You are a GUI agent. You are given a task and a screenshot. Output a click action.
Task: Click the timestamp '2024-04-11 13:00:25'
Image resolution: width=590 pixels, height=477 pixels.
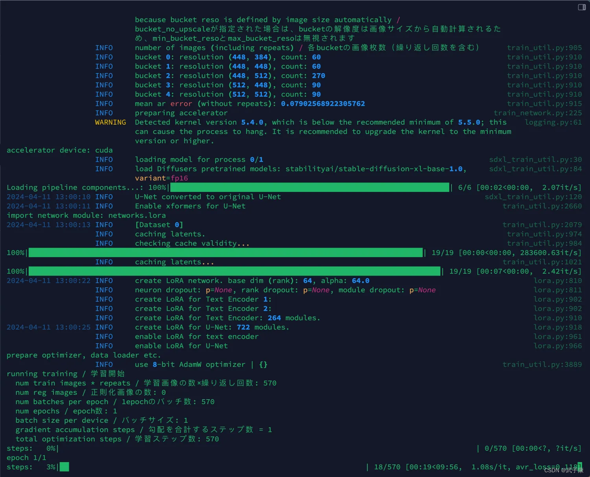(48, 327)
